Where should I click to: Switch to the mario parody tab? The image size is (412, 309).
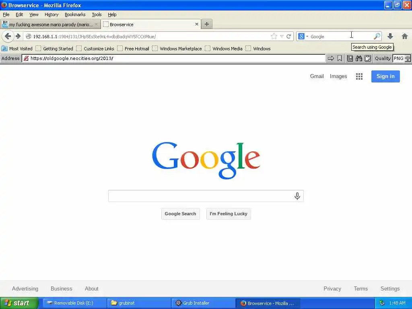point(50,25)
